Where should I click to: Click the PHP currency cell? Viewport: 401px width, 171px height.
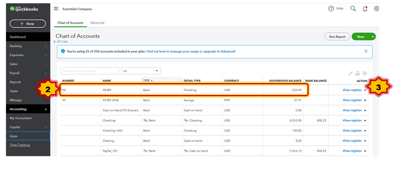(x=227, y=100)
